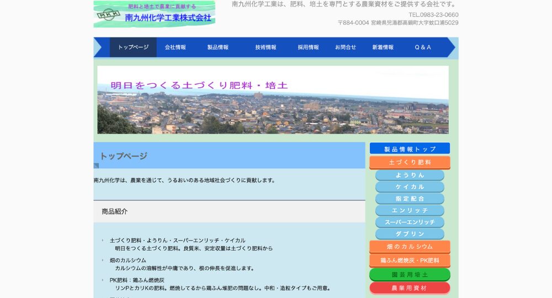This screenshot has width=552, height=298.
Task: Open お問合せ in the navigation bar
Action: pos(346,47)
